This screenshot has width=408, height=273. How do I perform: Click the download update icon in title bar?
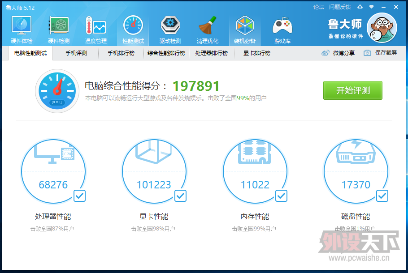(x=360, y=7)
